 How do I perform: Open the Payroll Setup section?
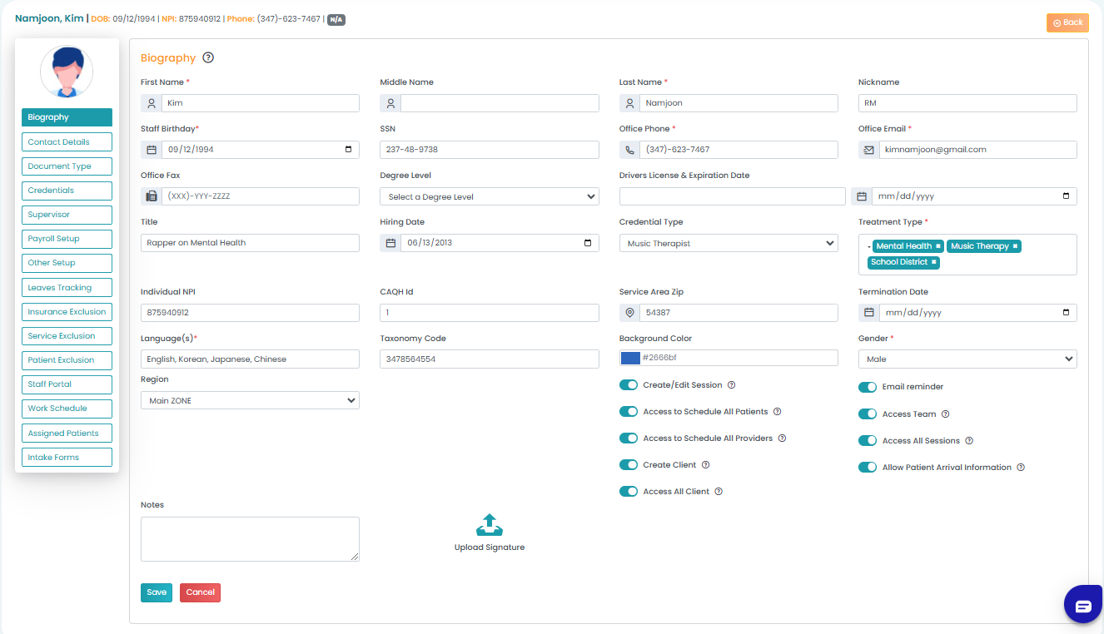[x=67, y=239]
